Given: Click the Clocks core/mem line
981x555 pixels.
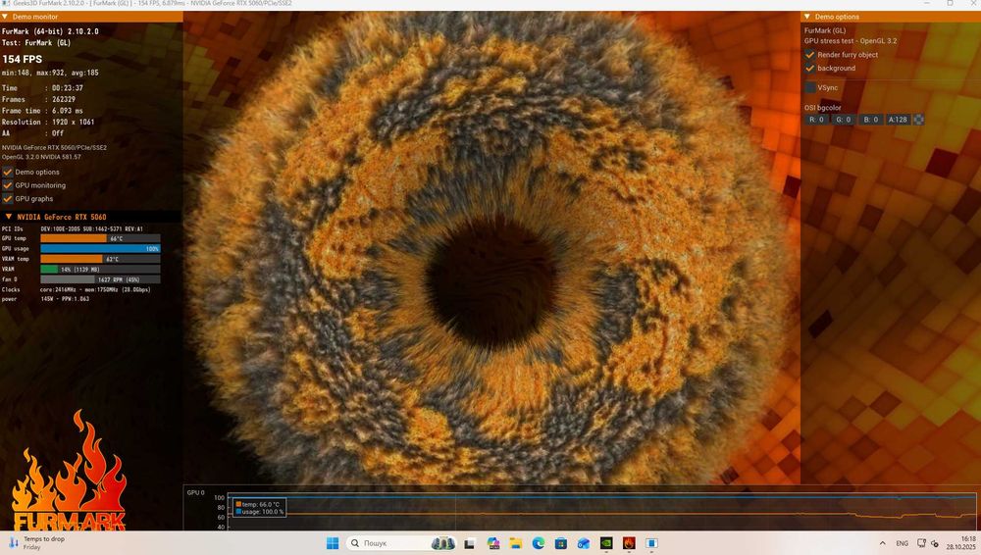Looking at the screenshot, I should 77,289.
